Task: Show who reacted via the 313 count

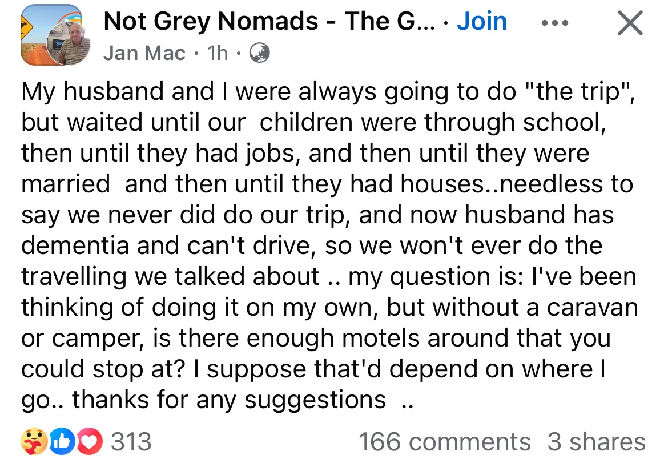Action: point(131,442)
